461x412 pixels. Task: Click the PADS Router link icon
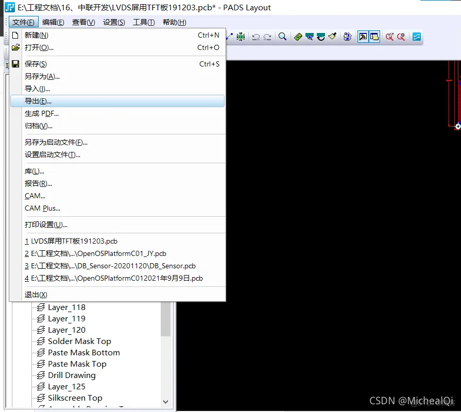[x=348, y=37]
